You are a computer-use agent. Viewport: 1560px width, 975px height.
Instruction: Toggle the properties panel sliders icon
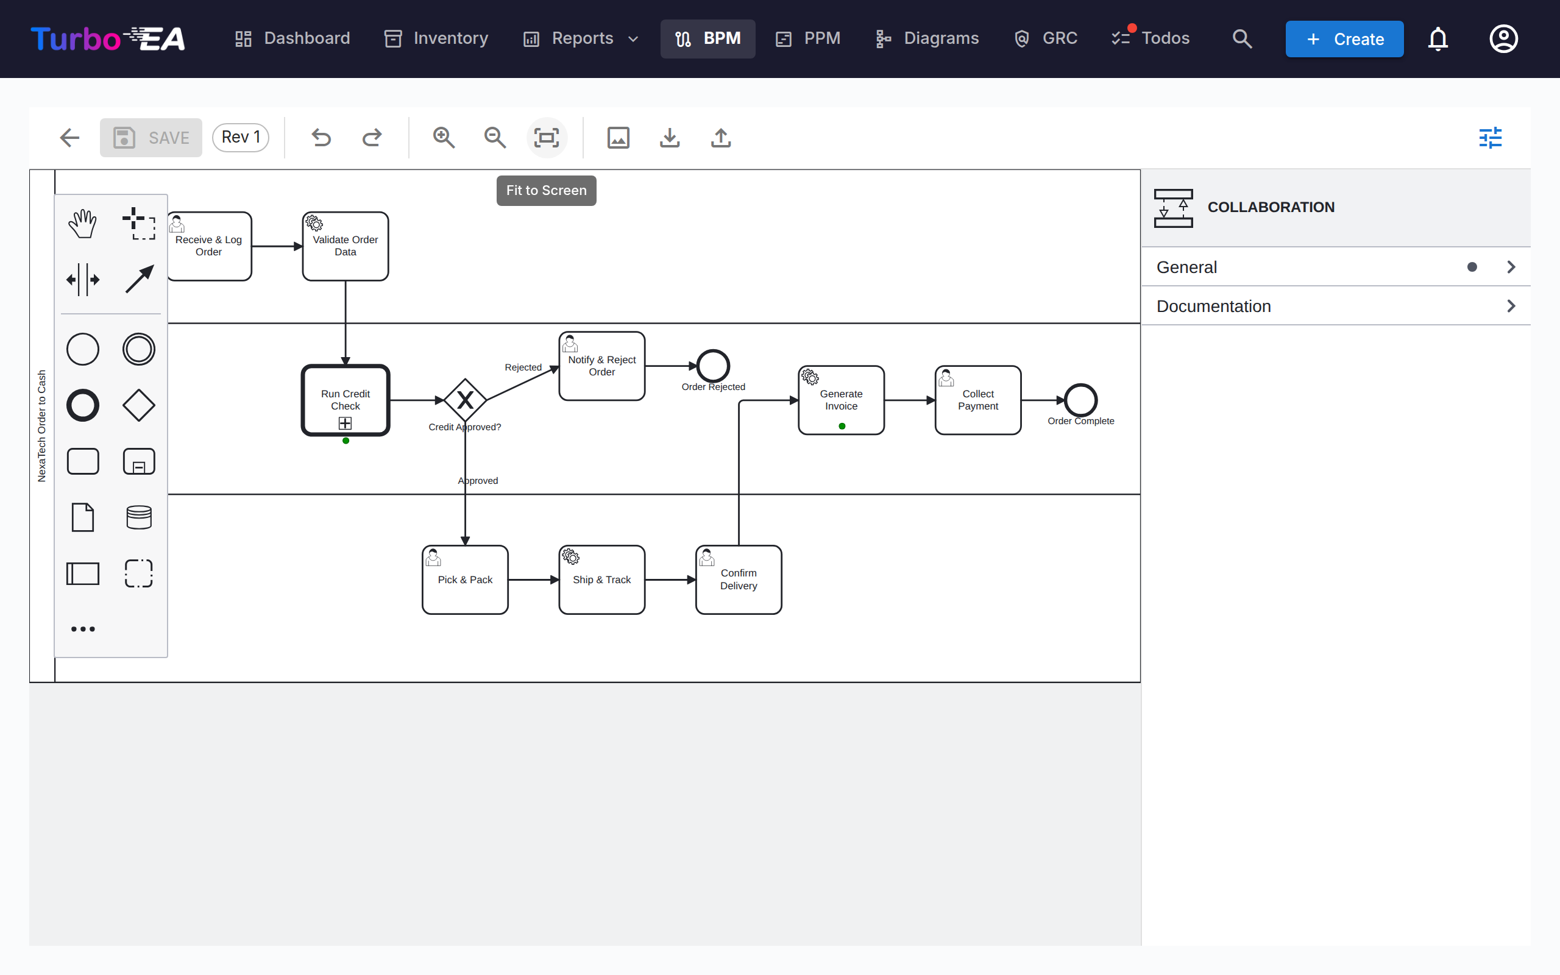[1491, 137]
